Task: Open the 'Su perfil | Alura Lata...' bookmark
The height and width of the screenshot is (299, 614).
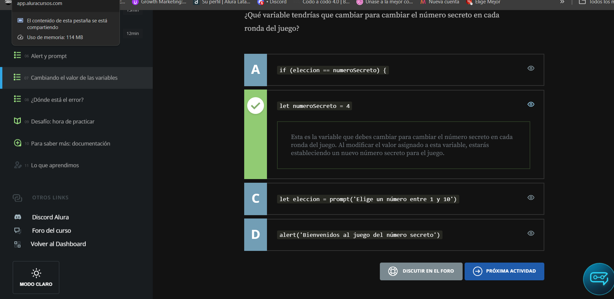Action: [222, 2]
